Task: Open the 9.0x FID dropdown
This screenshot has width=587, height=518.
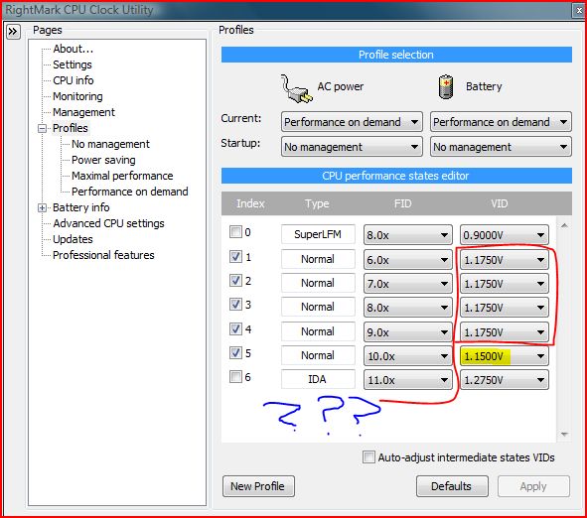Action: [407, 332]
